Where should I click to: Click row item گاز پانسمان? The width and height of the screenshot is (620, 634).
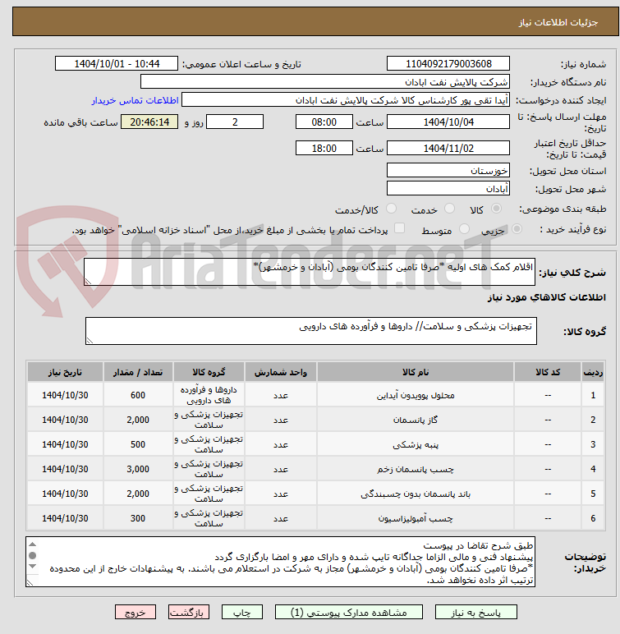click(416, 420)
